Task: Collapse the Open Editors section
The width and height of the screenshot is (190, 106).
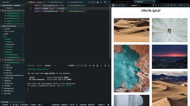Action: [12, 5]
